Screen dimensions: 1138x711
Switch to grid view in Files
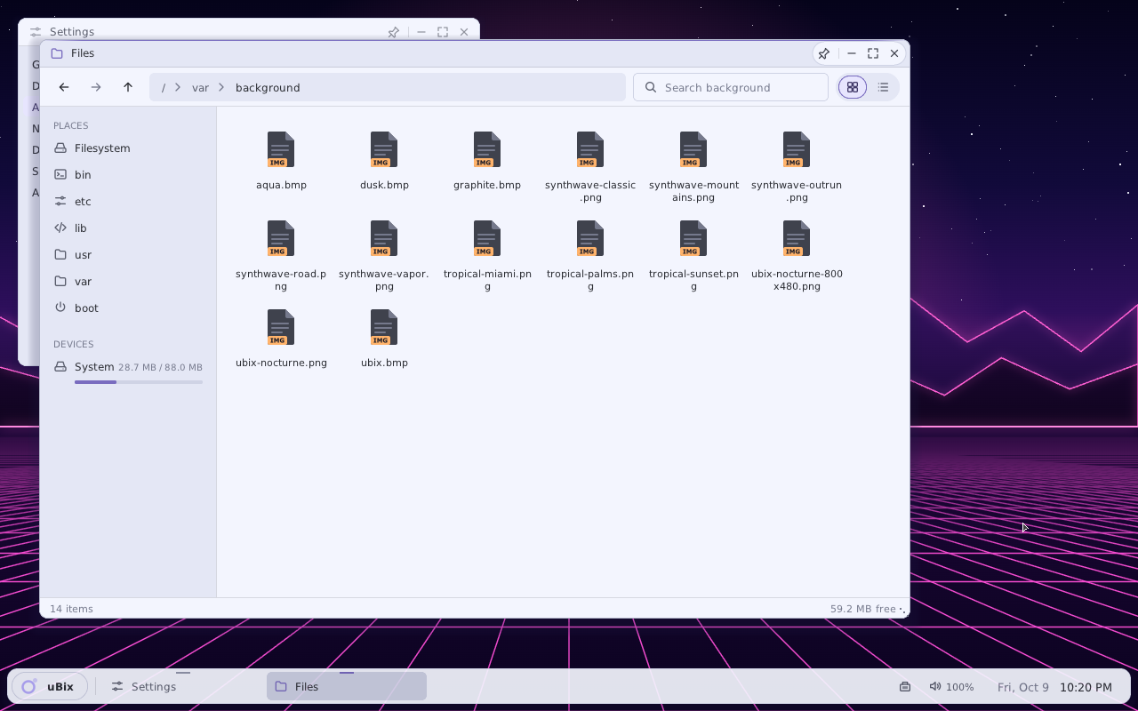click(853, 87)
